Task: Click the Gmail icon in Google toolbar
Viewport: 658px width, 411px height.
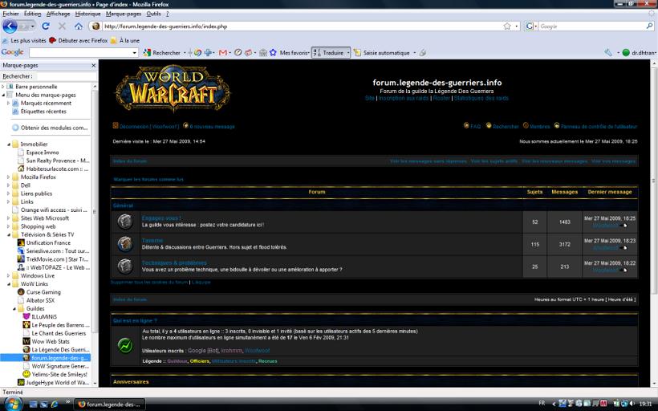Action: [223, 53]
